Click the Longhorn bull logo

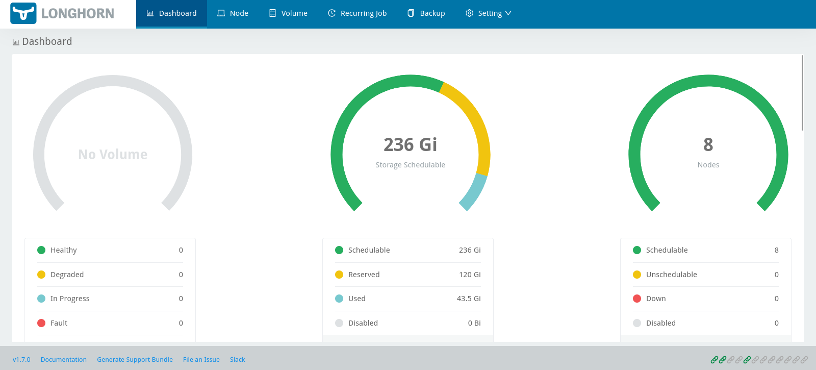23,13
